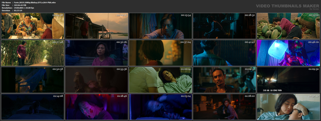
Task: Select the thumbnail stamped 00:55:36
Action: coord(97,80)
